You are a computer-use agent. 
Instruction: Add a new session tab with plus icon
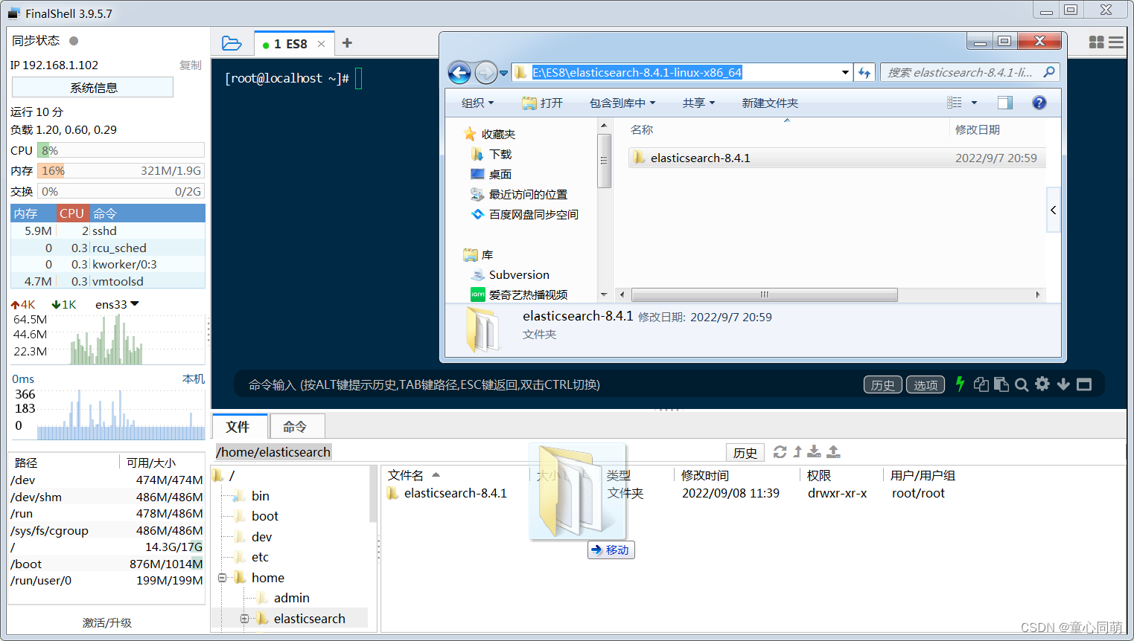[347, 43]
